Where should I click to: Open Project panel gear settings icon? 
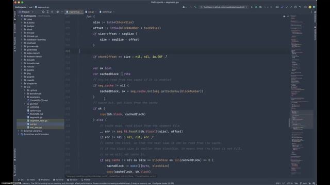click(x=57, y=12)
